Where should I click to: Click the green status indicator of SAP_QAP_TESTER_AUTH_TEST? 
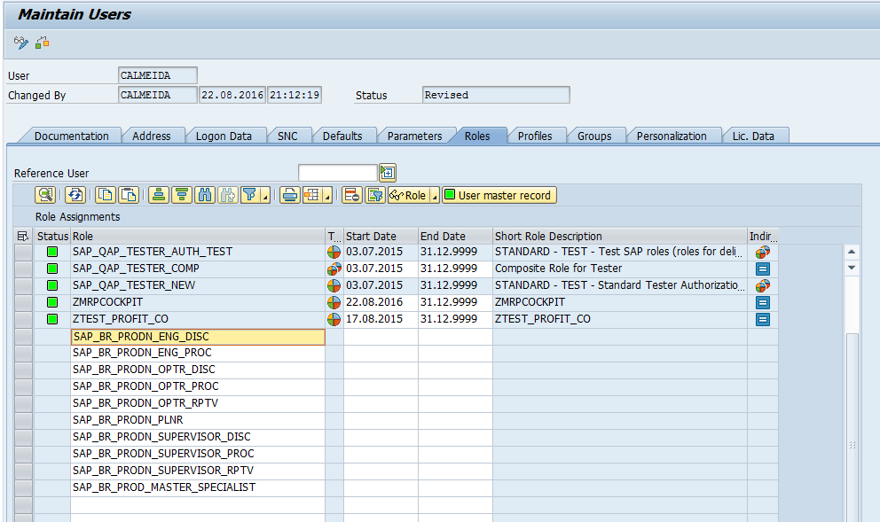point(52,252)
